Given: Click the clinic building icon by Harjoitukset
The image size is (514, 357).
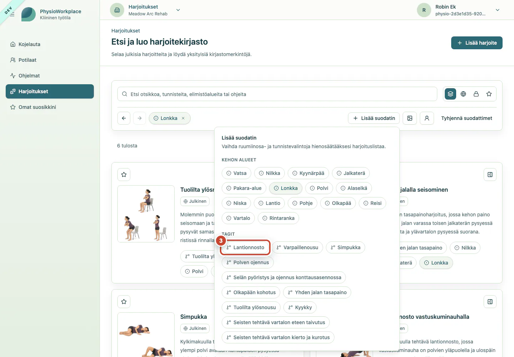Looking at the screenshot, I should (x=117, y=10).
